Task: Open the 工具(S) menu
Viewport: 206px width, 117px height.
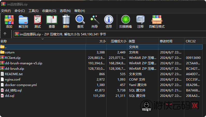Action: tap(33, 11)
